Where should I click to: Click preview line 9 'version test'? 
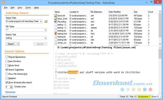point(66,79)
